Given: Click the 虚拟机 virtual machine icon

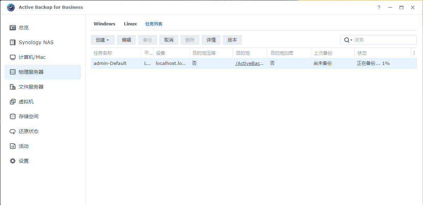Looking at the screenshot, I should [13, 102].
